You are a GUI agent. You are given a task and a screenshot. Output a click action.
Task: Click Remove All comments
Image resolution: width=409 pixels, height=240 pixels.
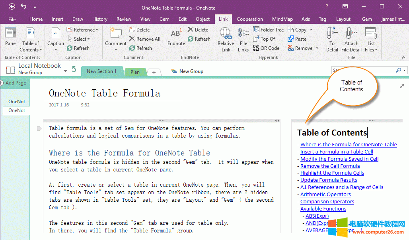pos(144,39)
